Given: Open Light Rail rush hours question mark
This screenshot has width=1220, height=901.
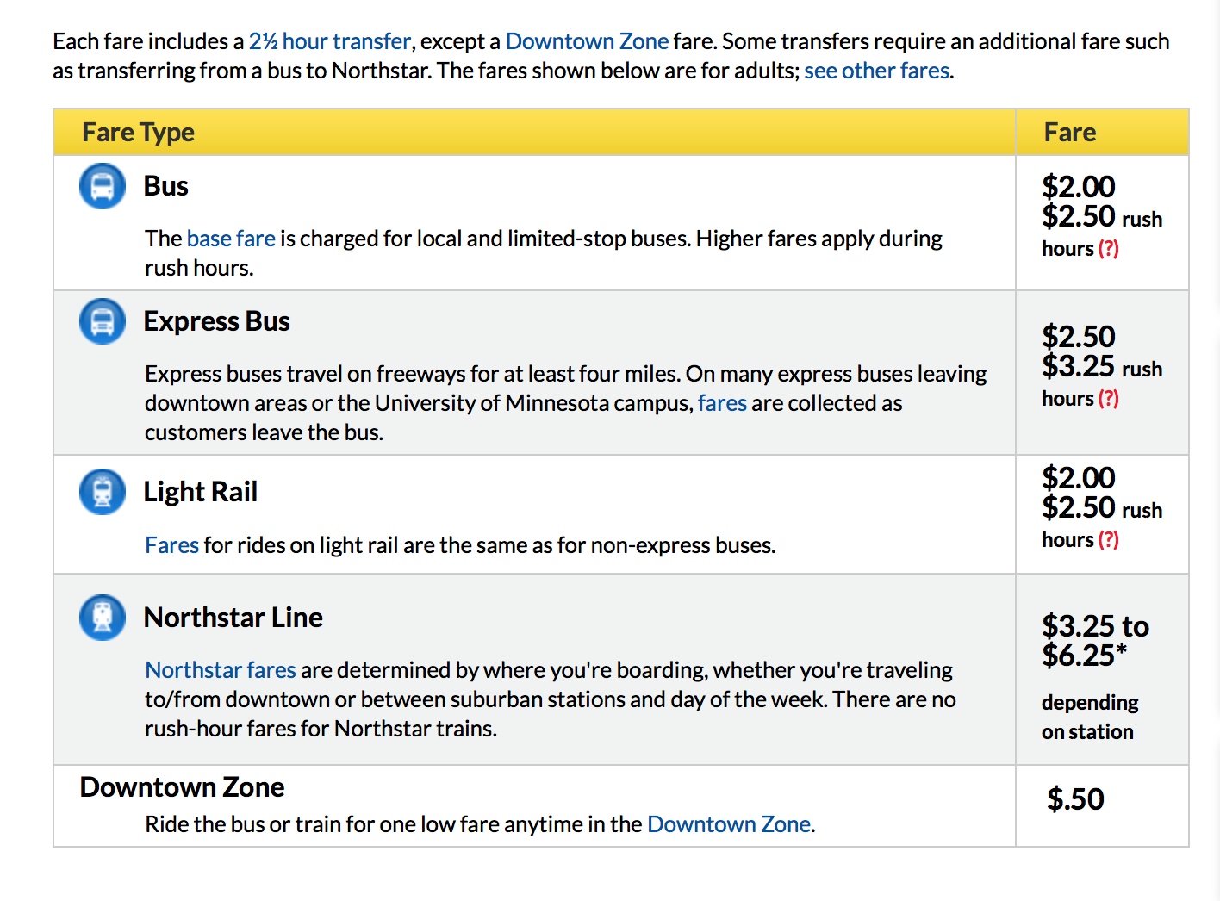Looking at the screenshot, I should pos(1109,540).
